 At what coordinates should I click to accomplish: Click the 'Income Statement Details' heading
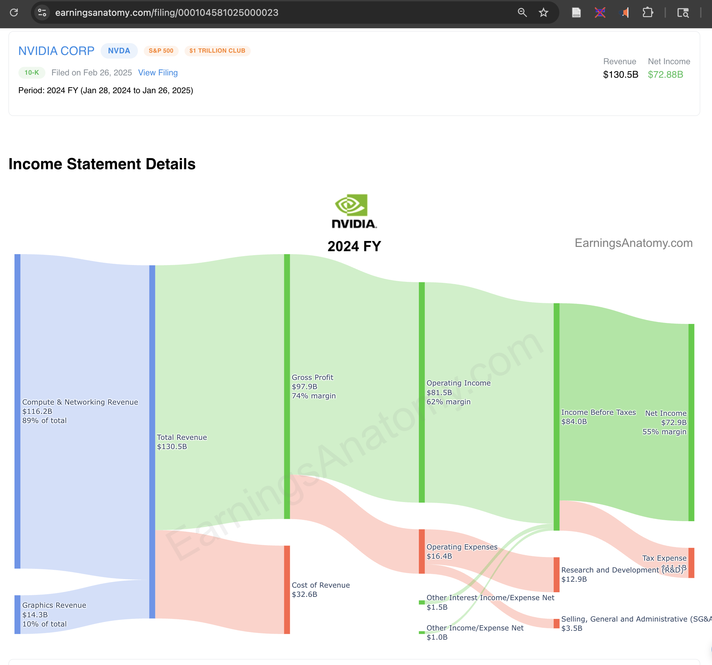(102, 164)
